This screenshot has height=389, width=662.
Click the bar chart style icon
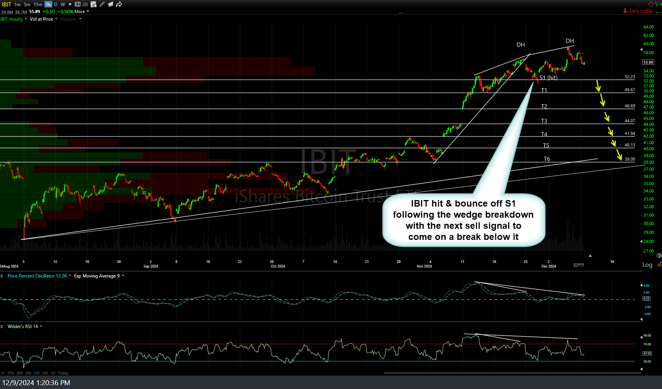click(85, 4)
